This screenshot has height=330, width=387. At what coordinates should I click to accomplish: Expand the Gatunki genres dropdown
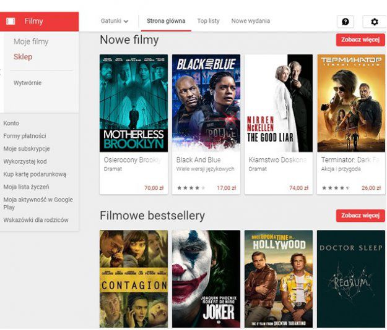point(115,21)
